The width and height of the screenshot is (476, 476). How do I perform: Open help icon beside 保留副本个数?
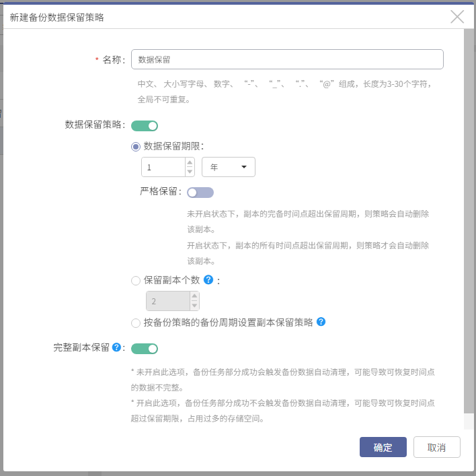click(x=208, y=279)
